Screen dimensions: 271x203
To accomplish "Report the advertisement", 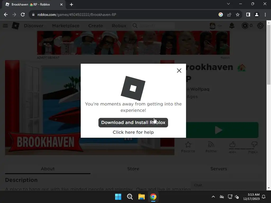I will click(225, 58).
